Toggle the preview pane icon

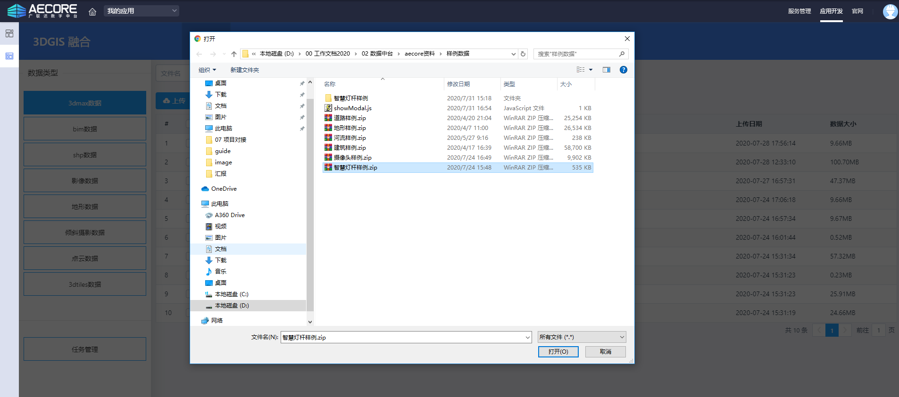pyautogui.click(x=606, y=70)
